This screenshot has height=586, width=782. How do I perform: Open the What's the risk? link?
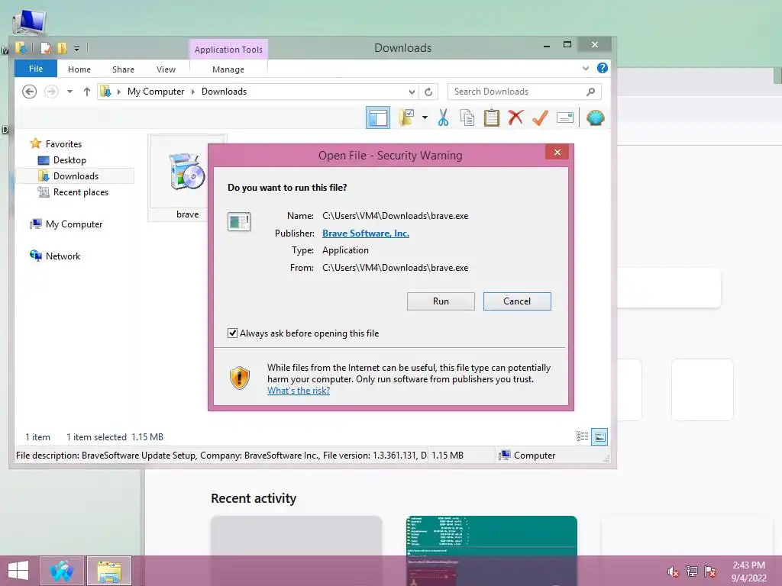[299, 391]
